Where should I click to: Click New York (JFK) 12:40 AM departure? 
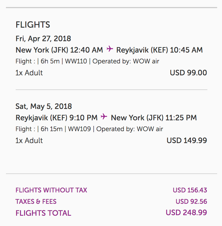click(x=59, y=50)
